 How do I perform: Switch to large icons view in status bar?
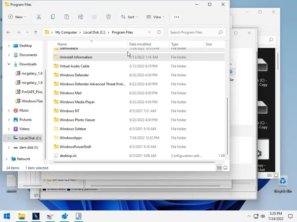click(225, 168)
